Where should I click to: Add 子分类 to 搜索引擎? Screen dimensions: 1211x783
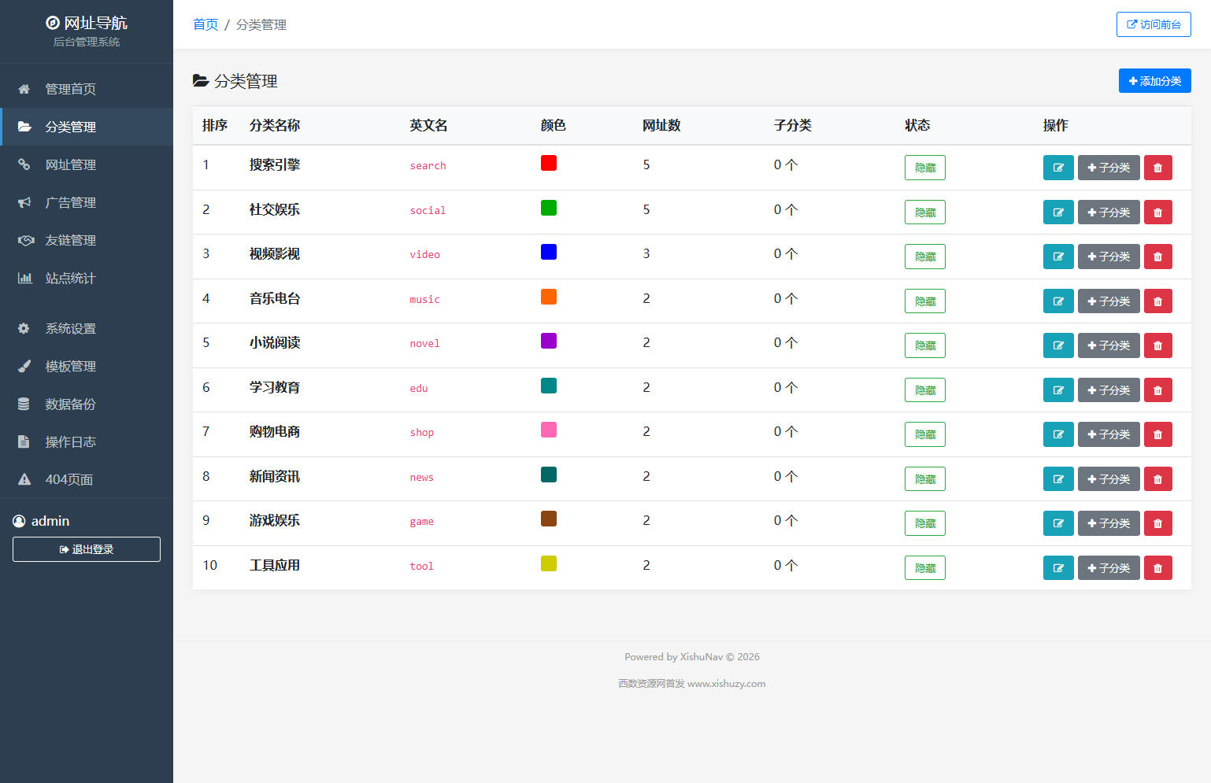1109,168
